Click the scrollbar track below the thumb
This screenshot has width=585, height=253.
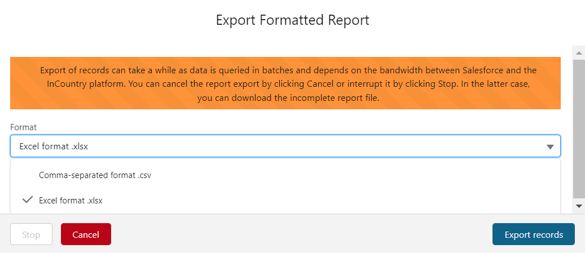(578, 199)
